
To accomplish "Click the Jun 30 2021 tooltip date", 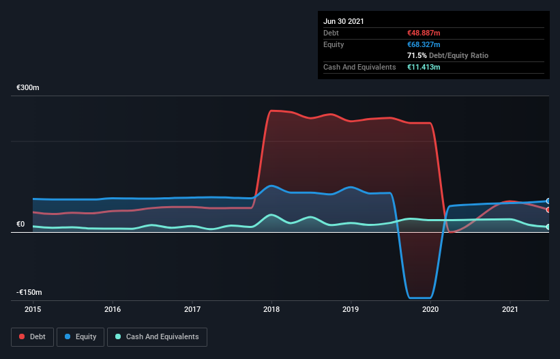I will click(344, 21).
